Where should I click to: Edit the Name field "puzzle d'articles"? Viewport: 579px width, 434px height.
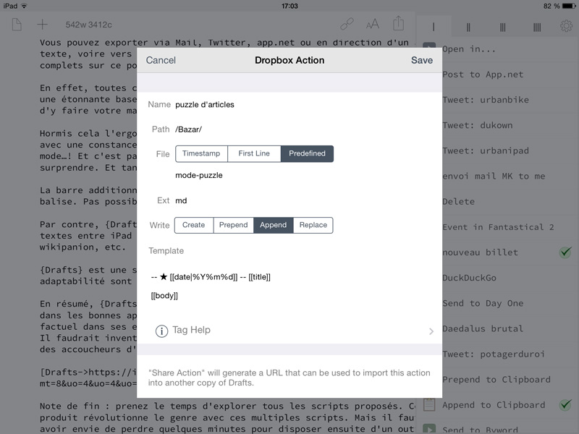pyautogui.click(x=205, y=104)
